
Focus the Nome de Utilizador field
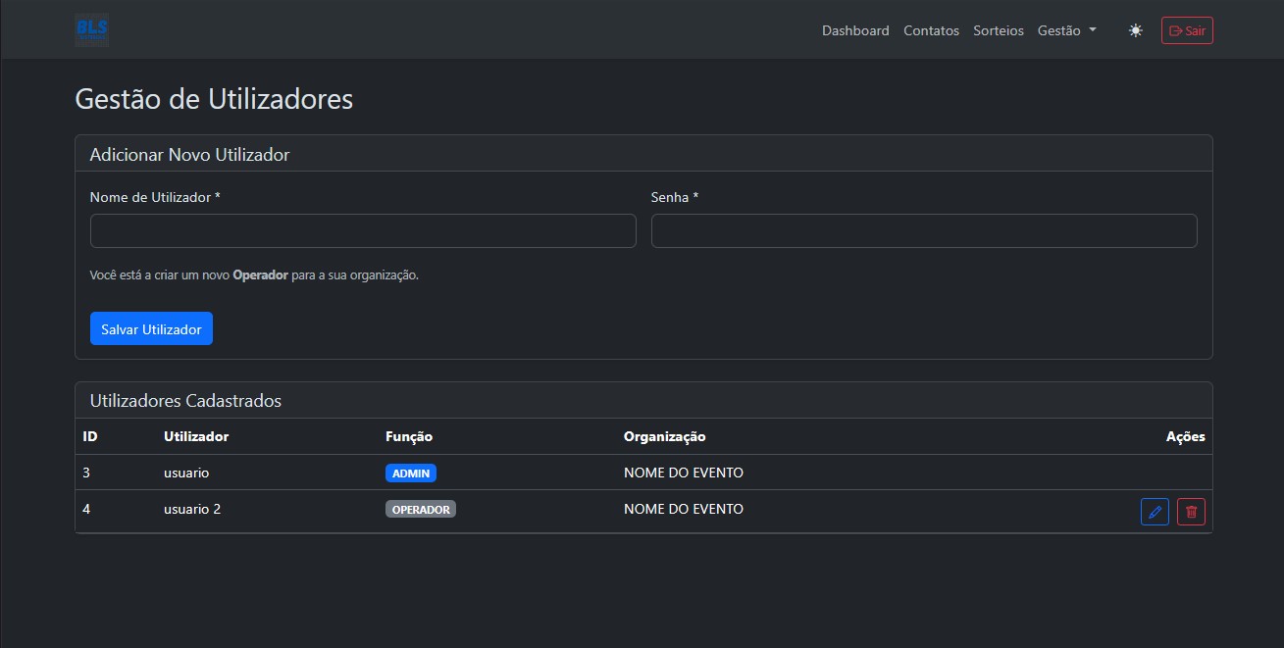point(363,231)
